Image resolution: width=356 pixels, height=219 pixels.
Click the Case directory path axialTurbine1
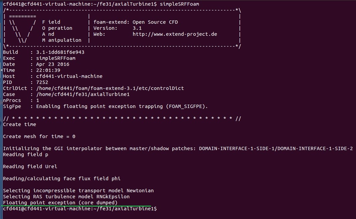tap(83, 94)
